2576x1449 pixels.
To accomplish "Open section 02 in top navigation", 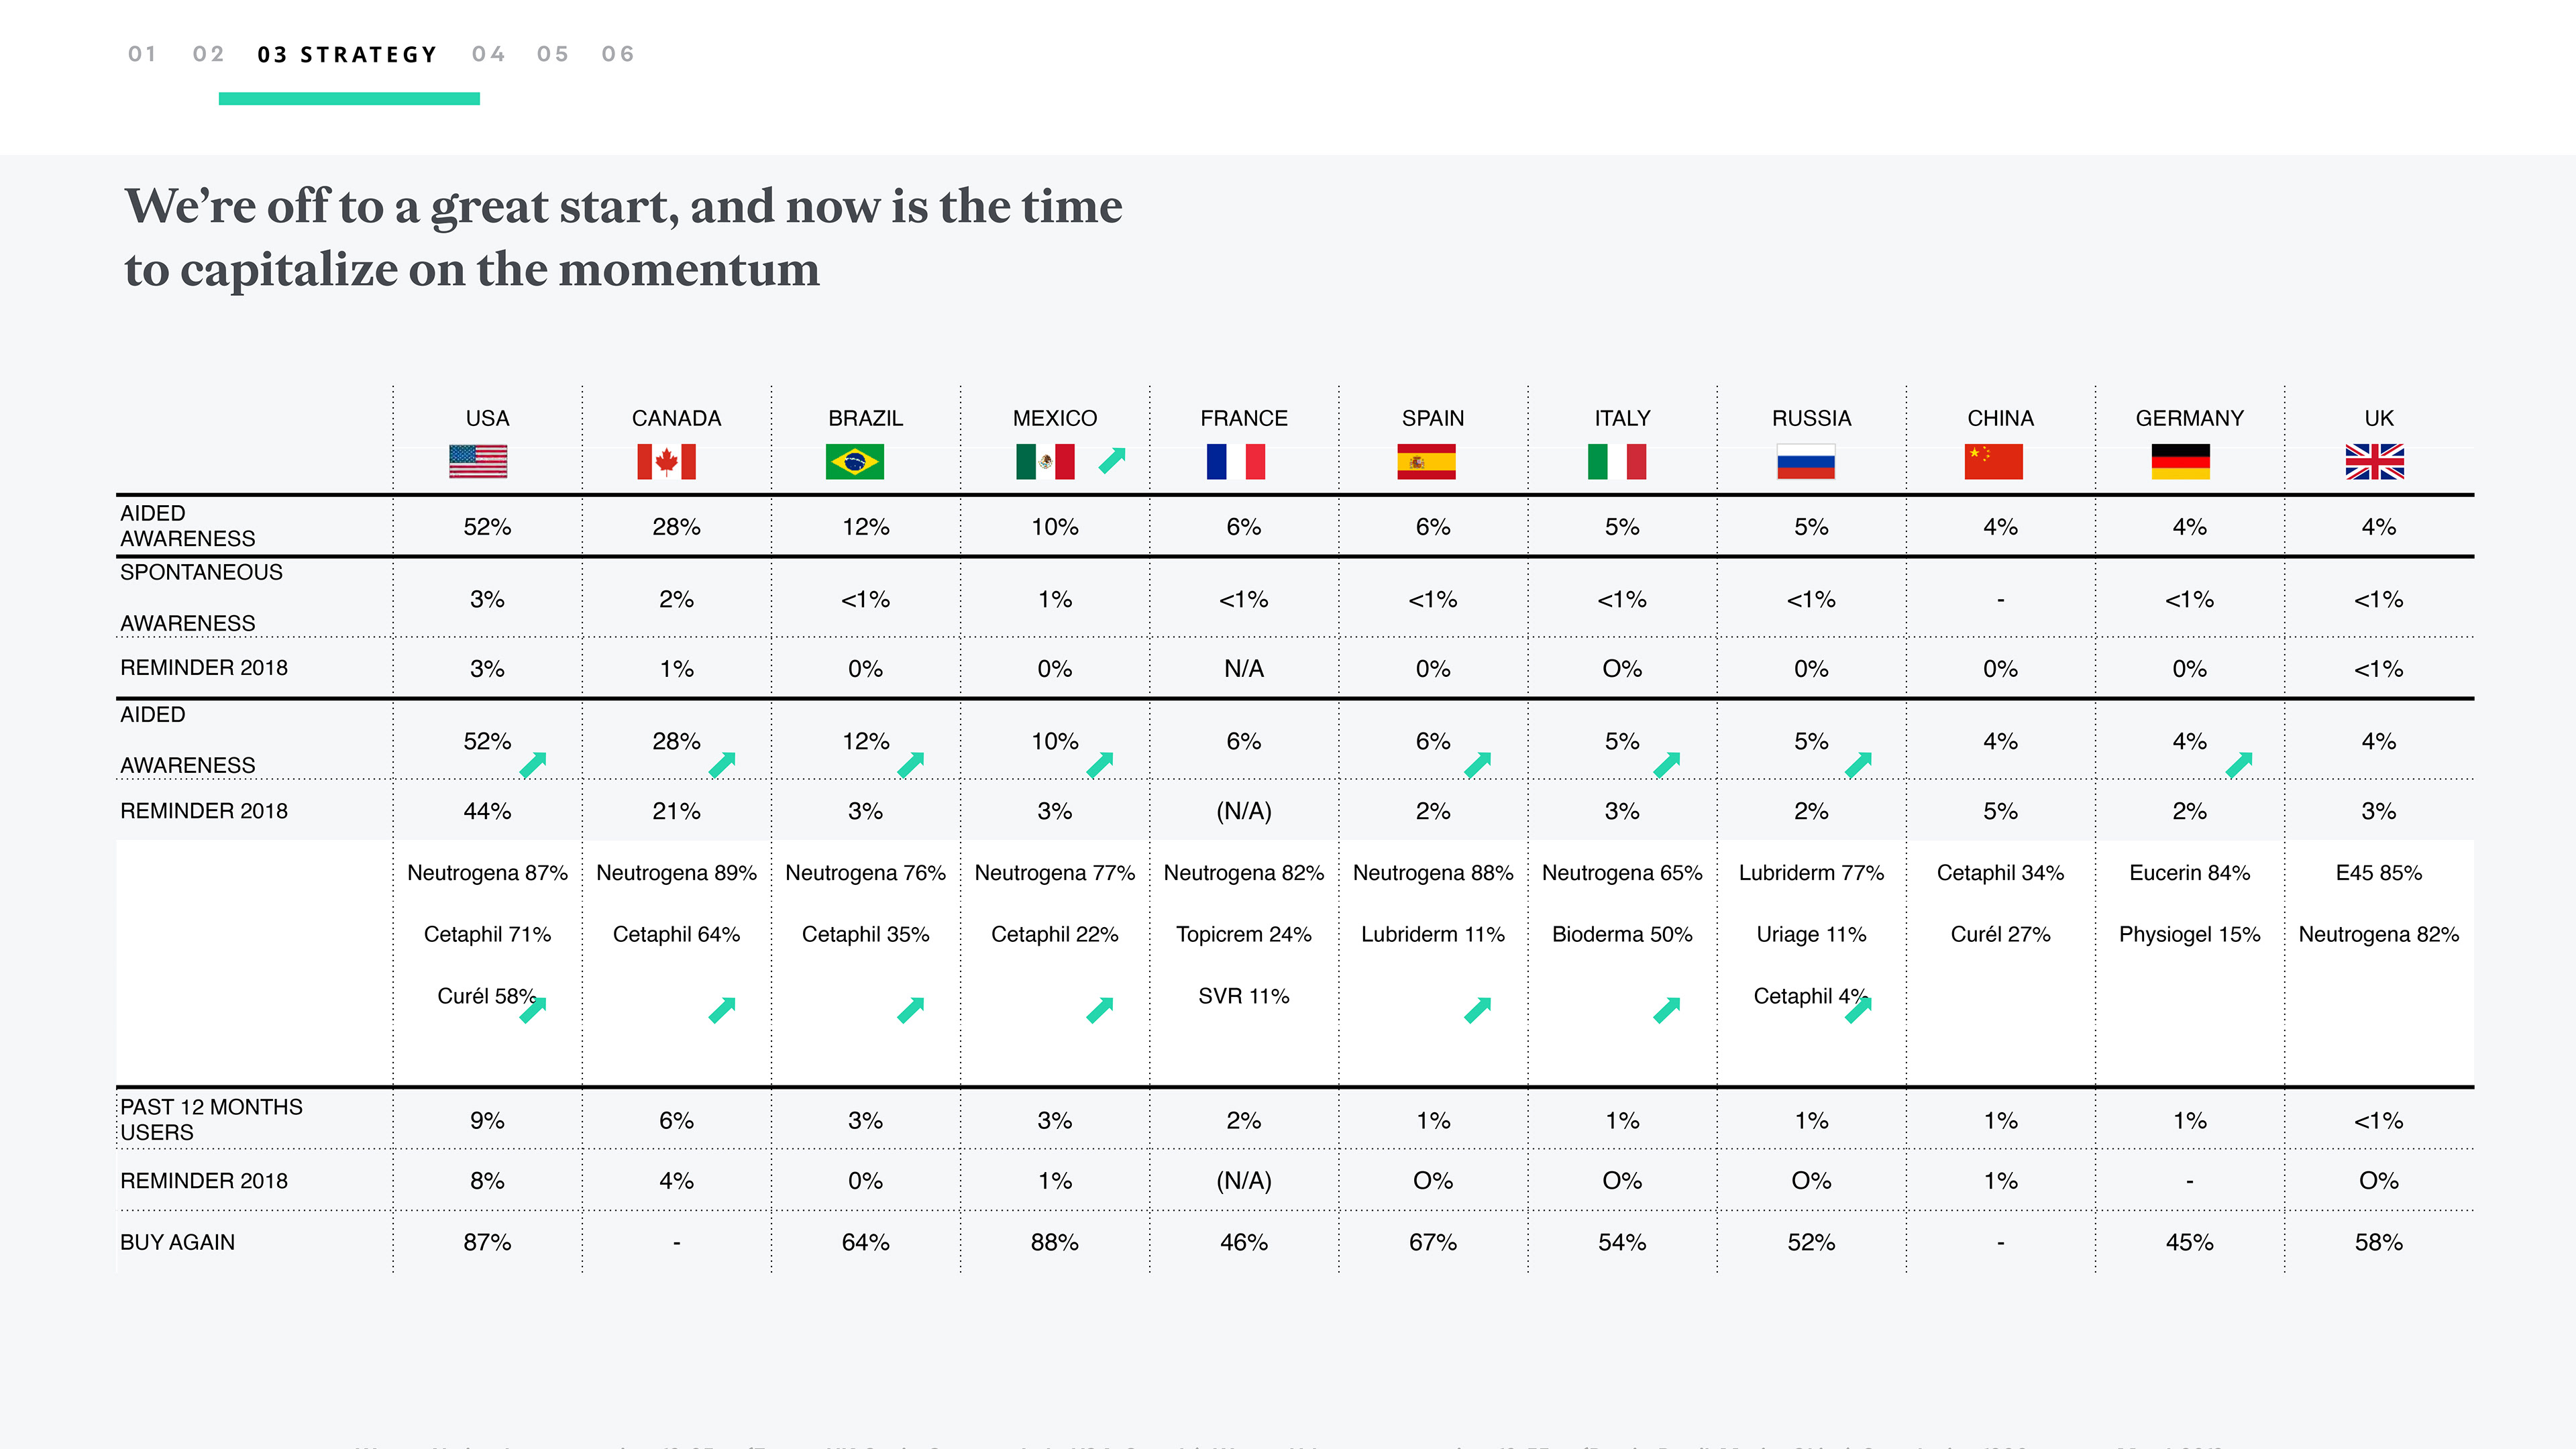I will coord(208,54).
